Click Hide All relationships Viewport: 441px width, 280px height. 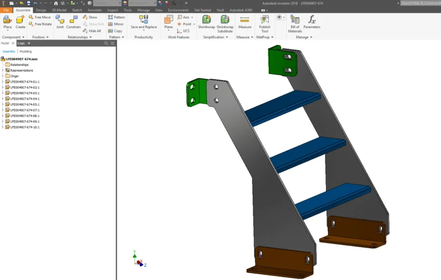coord(92,31)
